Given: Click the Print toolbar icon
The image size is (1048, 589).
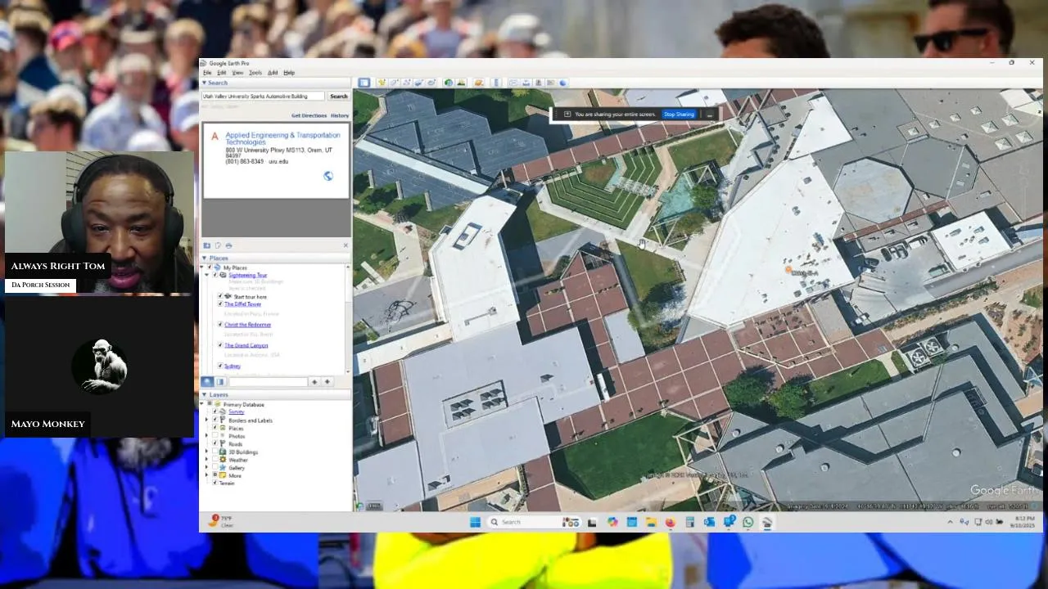Looking at the screenshot, I should (x=526, y=83).
